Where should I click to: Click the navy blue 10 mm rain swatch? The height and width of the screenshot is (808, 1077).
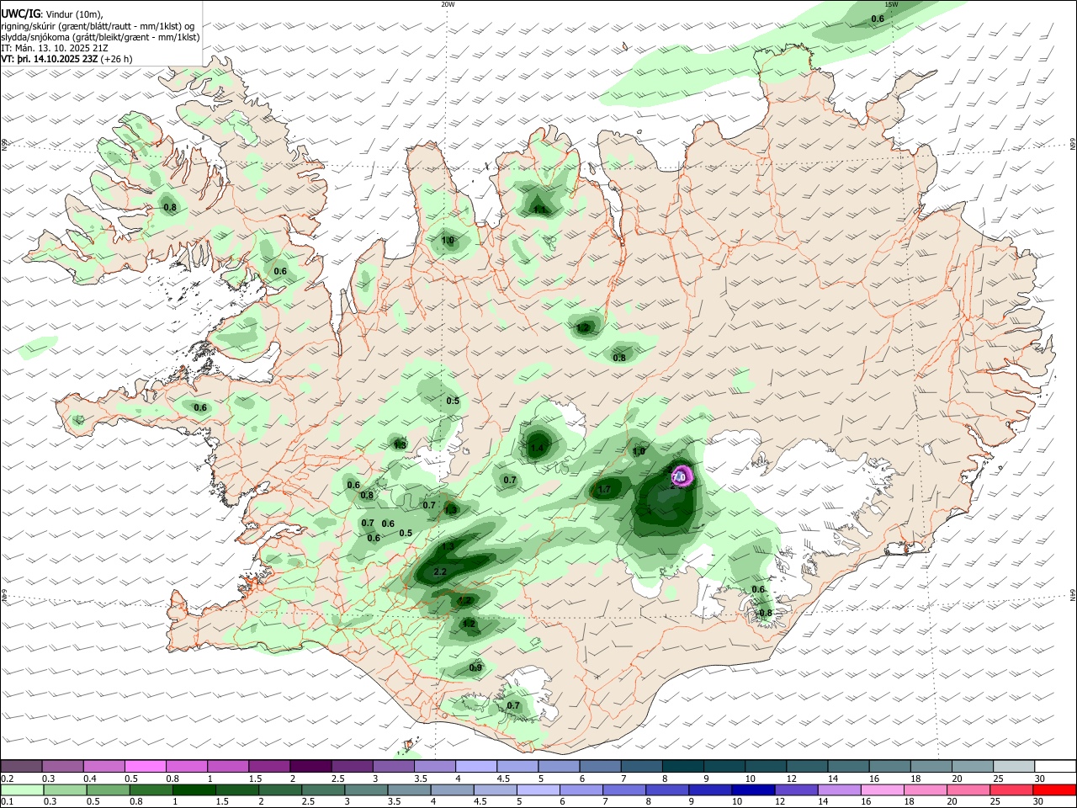point(751,789)
